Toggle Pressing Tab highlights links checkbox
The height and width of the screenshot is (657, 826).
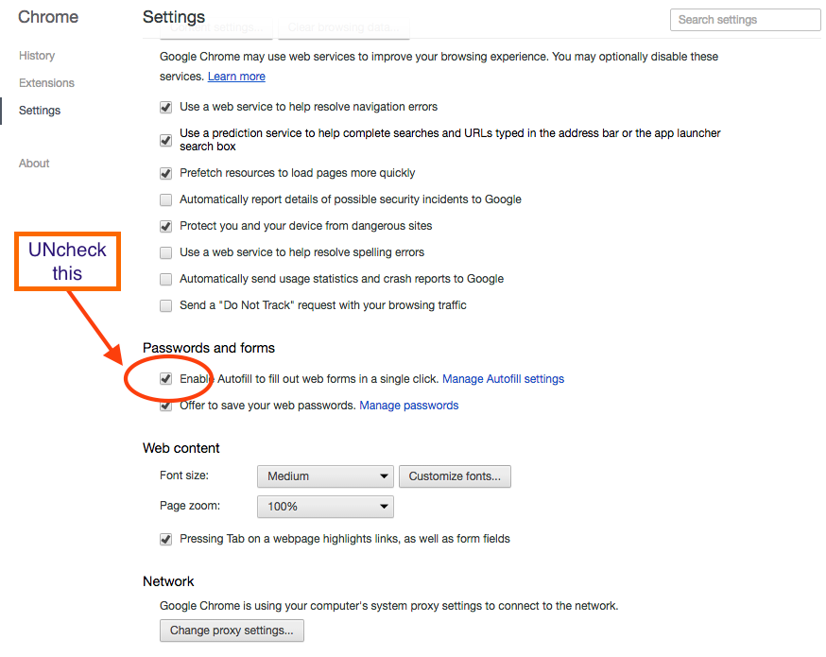click(x=166, y=539)
